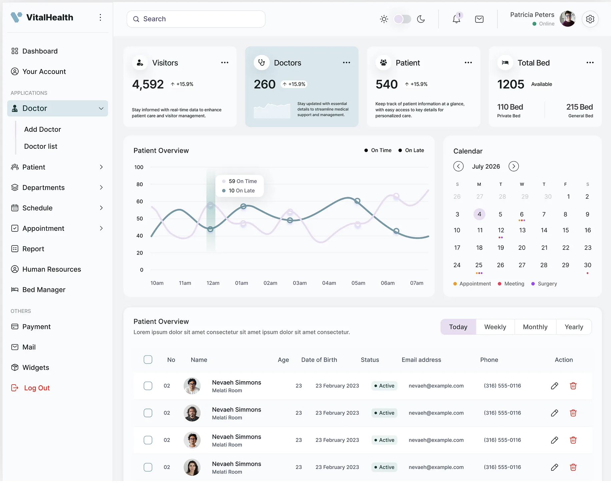Image resolution: width=611 pixels, height=483 pixels.
Task: Switch to the Weekly tab
Action: [495, 327]
